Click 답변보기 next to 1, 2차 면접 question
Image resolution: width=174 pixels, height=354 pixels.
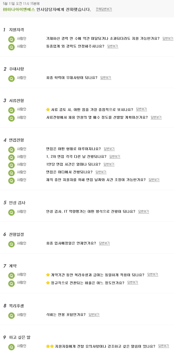115,156
